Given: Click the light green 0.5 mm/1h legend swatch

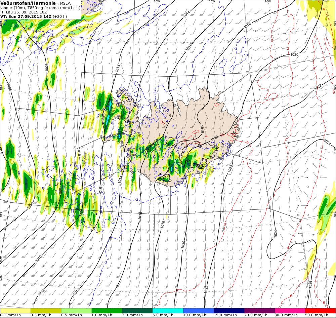Looking at the screenshot, I should (x=77, y=311).
